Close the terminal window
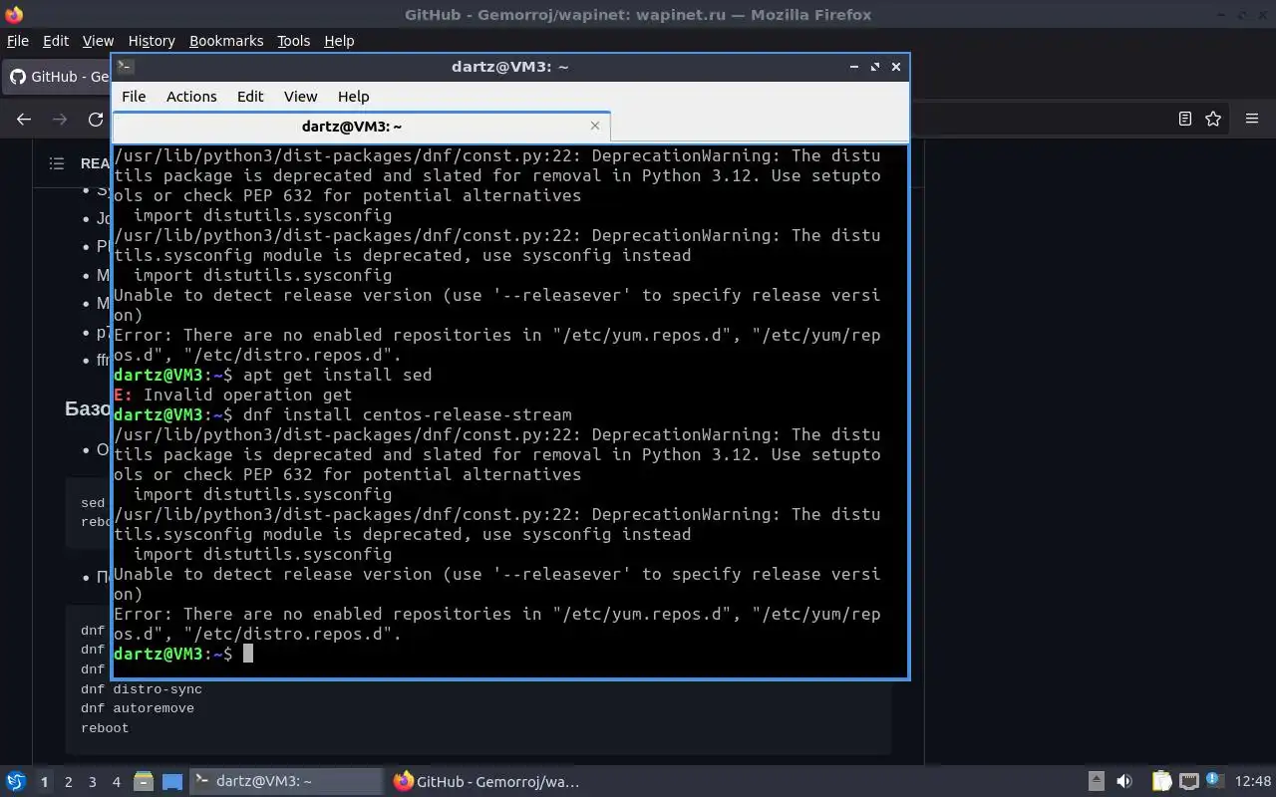Image resolution: width=1276 pixels, height=797 pixels. tap(896, 67)
